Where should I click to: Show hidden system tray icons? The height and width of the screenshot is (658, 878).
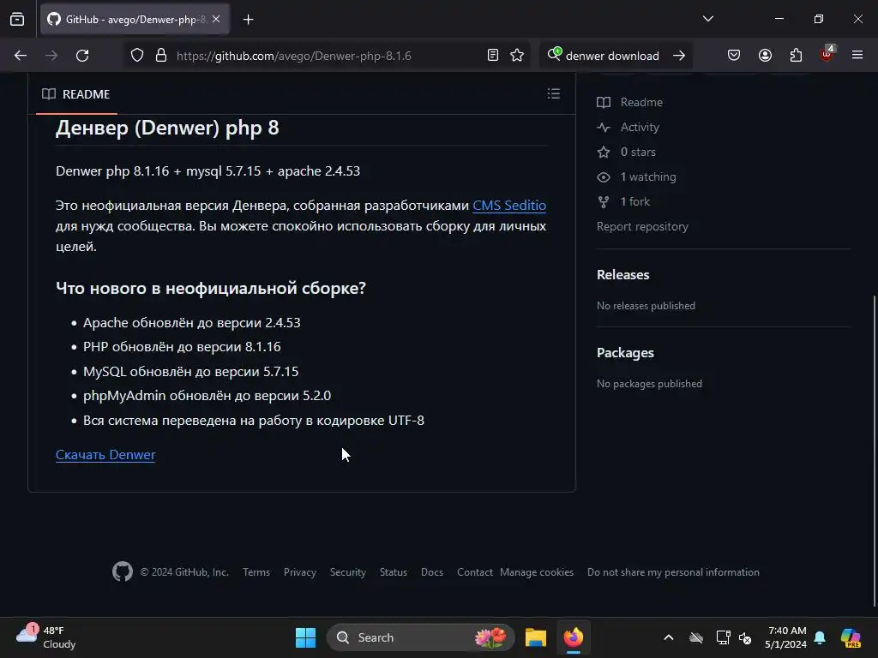[x=669, y=637]
